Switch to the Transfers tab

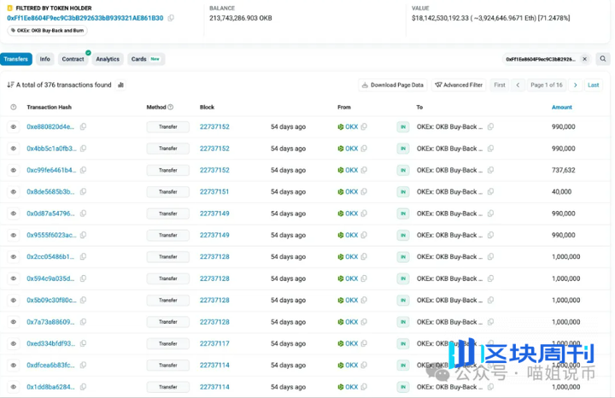click(x=16, y=59)
